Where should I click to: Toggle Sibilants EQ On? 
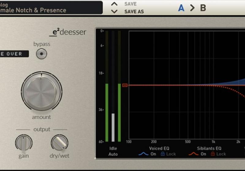pyautogui.click(x=203, y=154)
